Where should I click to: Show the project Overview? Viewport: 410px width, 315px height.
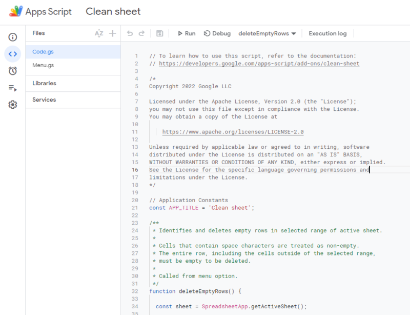click(12, 37)
